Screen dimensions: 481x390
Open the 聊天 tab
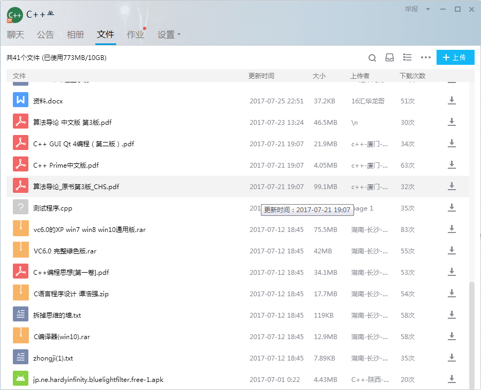16,35
